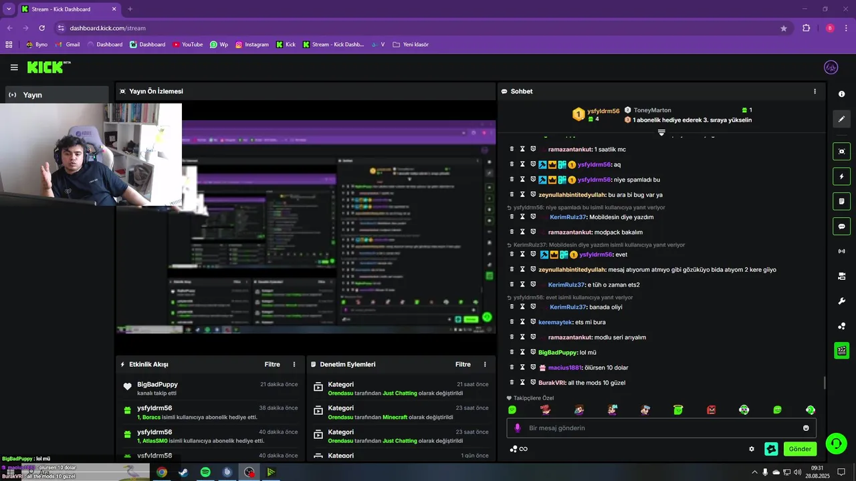Open three-dot menu of Etkinlik Akışı
Image resolution: width=856 pixels, height=481 pixels.
(294, 364)
